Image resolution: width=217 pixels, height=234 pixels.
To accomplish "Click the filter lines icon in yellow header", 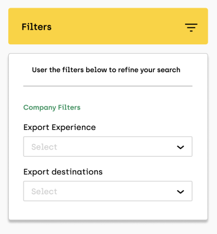I will click(x=191, y=27).
